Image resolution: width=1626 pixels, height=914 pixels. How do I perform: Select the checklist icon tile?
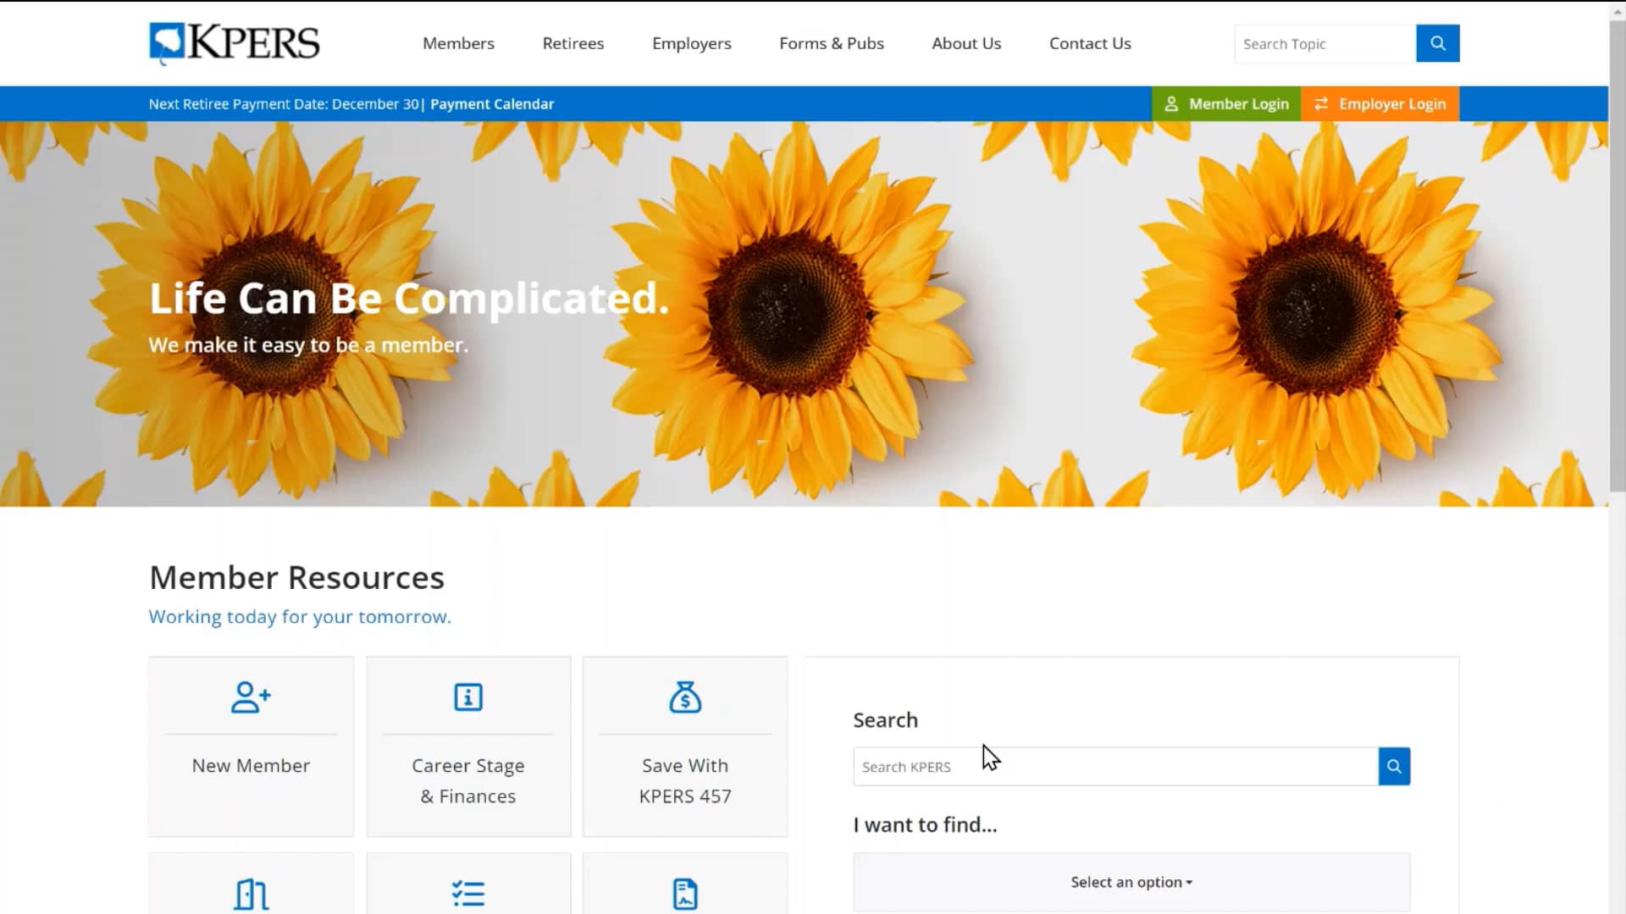[467, 893]
